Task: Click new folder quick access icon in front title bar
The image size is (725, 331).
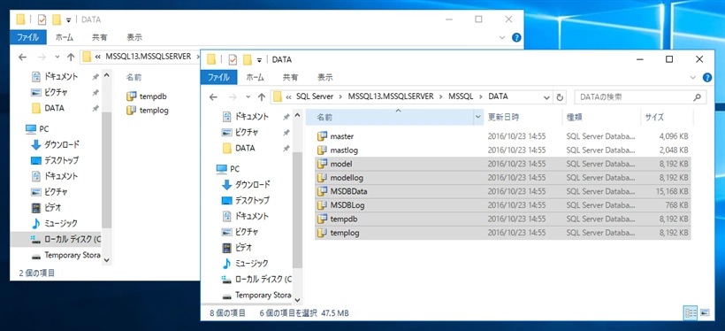Action: click(x=248, y=59)
